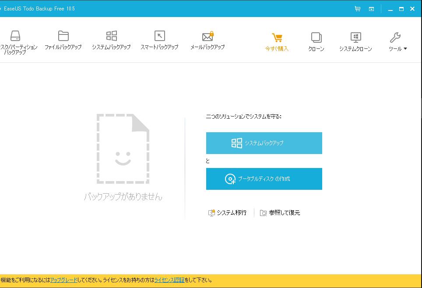Expand the ツール tools dropdown
Screen dimensions: 422x288
pyautogui.click(x=397, y=42)
